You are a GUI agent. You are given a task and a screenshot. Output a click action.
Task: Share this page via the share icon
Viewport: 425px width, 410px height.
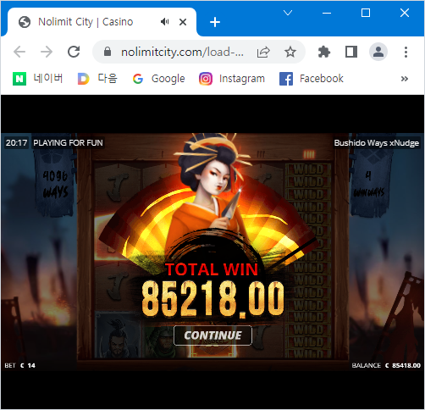tap(263, 52)
